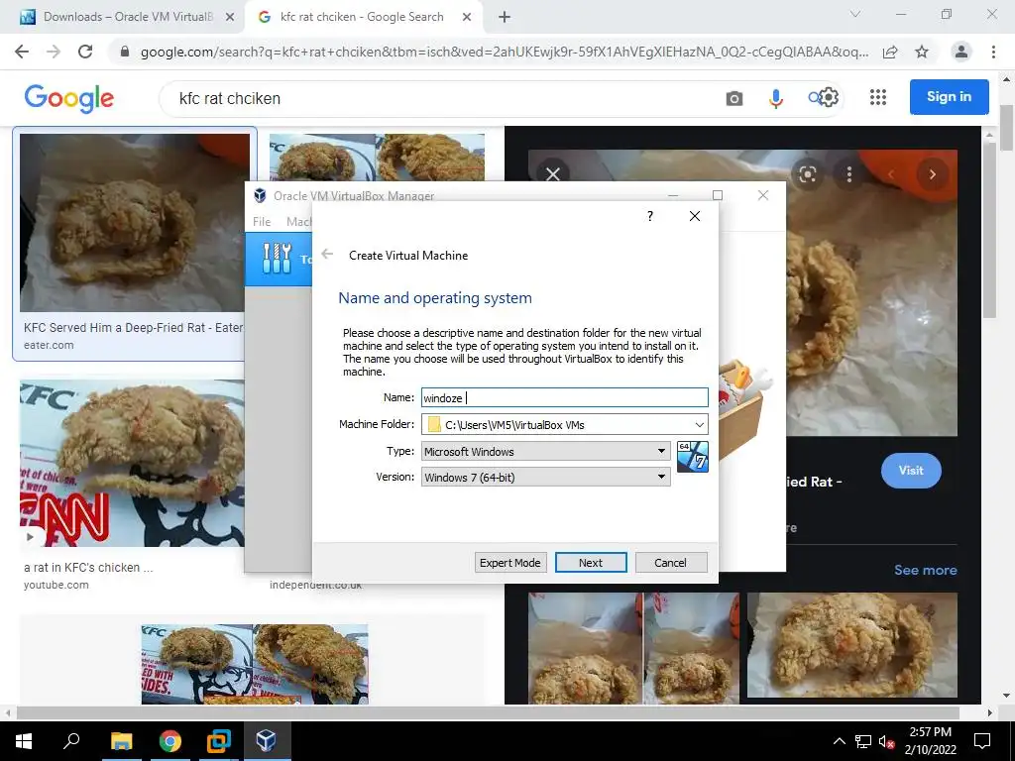Open the Type dropdown showing Microsoft Windows
The image size is (1015, 761).
coord(546,451)
